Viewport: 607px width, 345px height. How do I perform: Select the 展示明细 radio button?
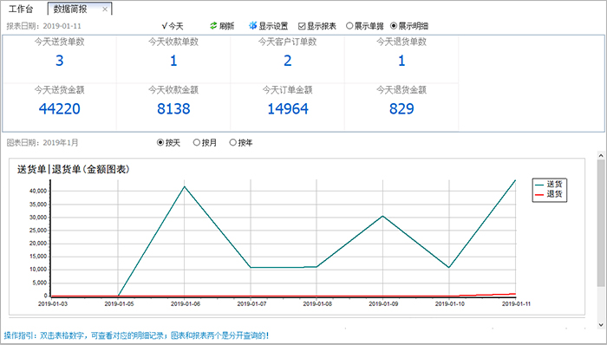tap(394, 25)
